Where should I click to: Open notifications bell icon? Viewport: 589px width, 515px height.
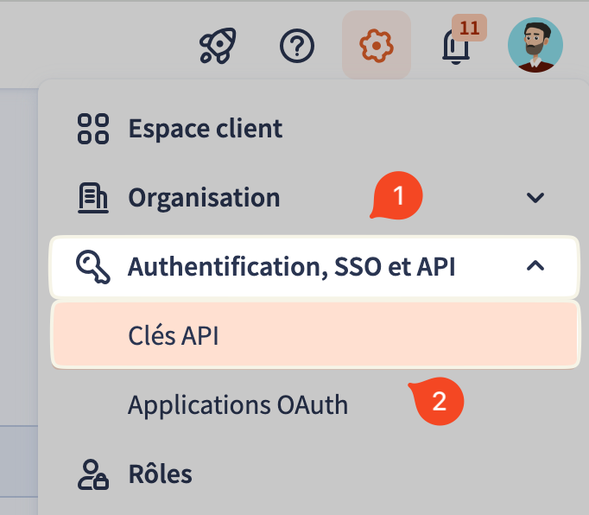pyautogui.click(x=455, y=48)
